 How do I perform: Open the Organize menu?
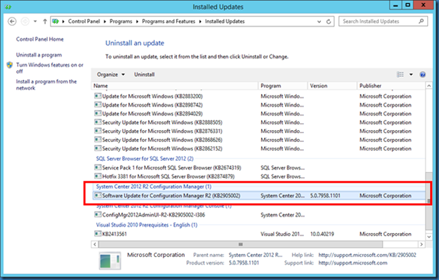pyautogui.click(x=111, y=74)
